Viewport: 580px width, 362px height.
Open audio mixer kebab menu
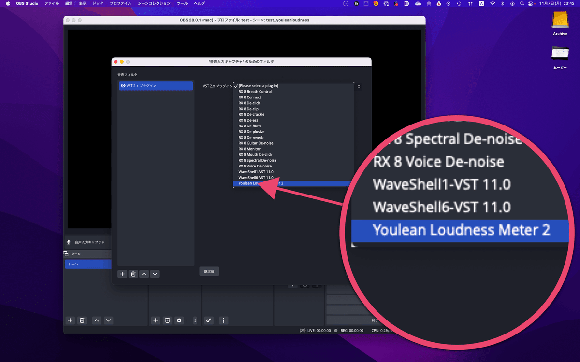click(223, 320)
